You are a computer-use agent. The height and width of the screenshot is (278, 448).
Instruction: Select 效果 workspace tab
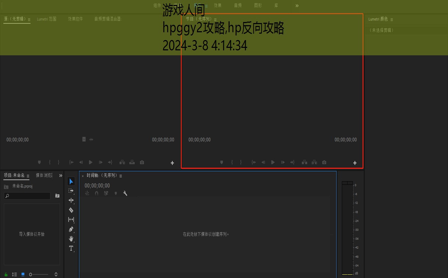click(x=218, y=5)
